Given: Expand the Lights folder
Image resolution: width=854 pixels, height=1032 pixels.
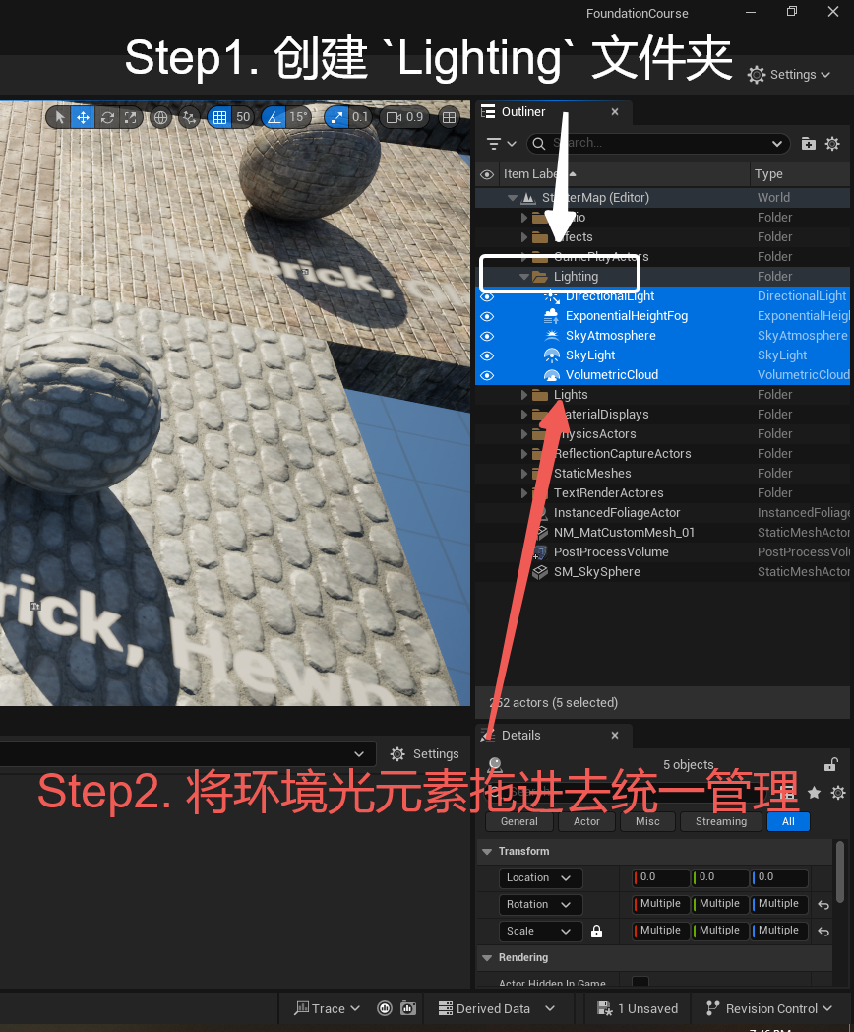Looking at the screenshot, I should [524, 395].
